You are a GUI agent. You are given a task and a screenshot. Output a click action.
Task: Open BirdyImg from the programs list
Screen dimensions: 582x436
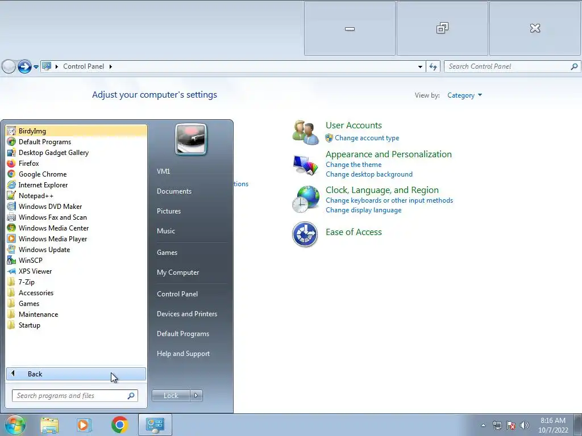(x=77, y=131)
